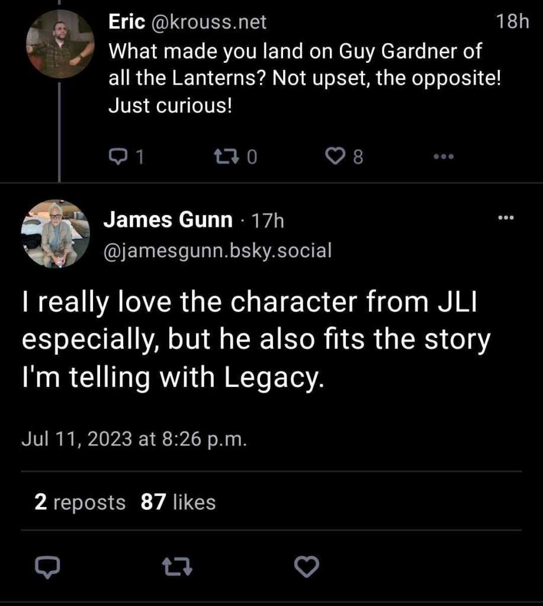The height and width of the screenshot is (606, 543).
Task: Click the Jul 11, 2023 post date
Action: coord(134,439)
